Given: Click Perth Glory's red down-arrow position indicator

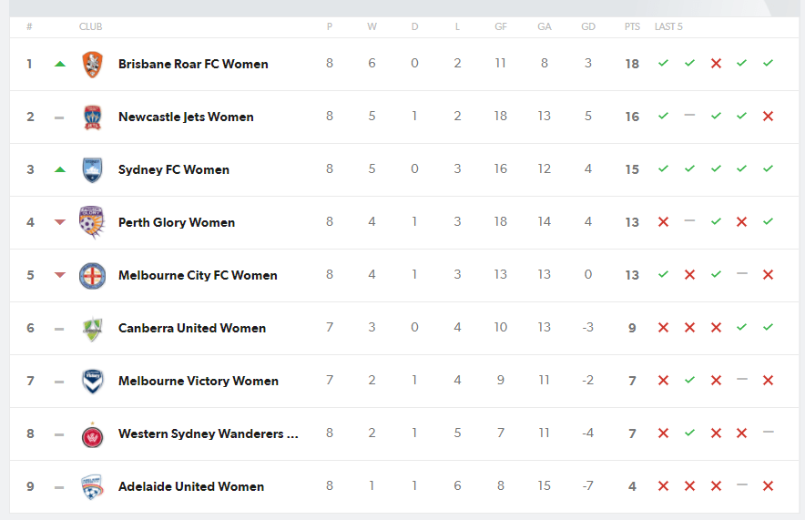Looking at the screenshot, I should (x=60, y=222).
